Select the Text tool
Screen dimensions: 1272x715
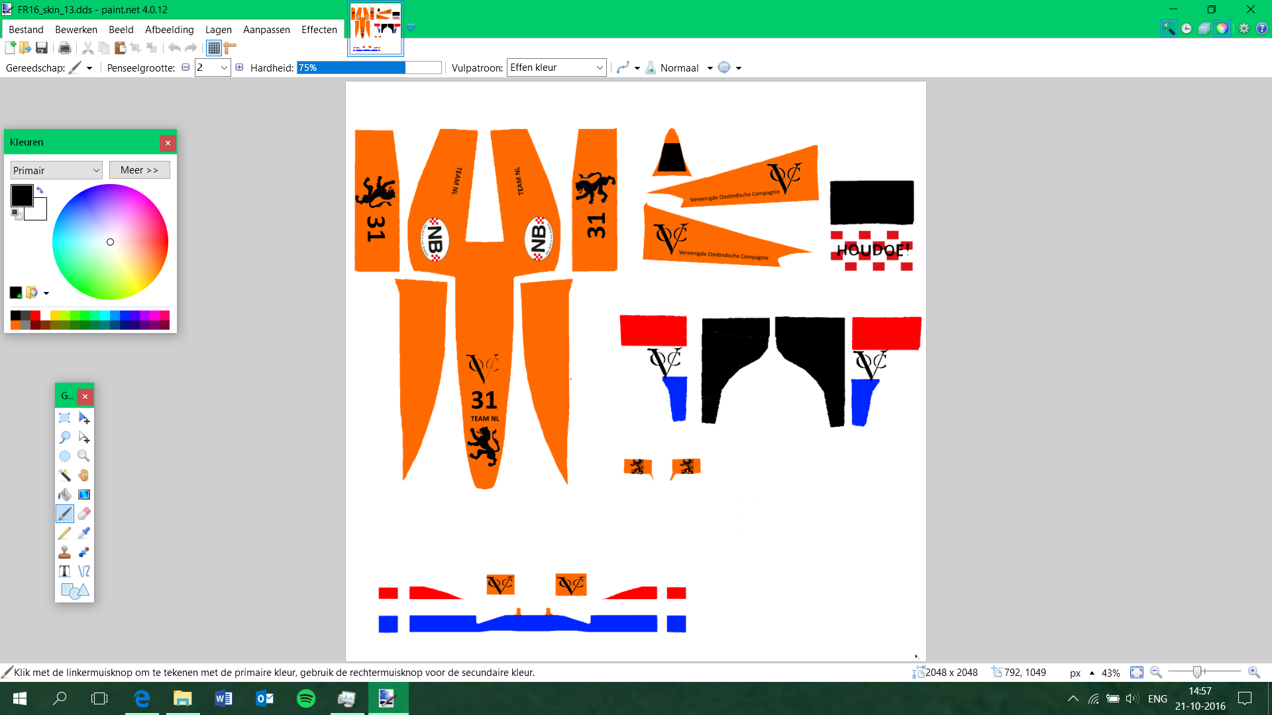coord(64,571)
